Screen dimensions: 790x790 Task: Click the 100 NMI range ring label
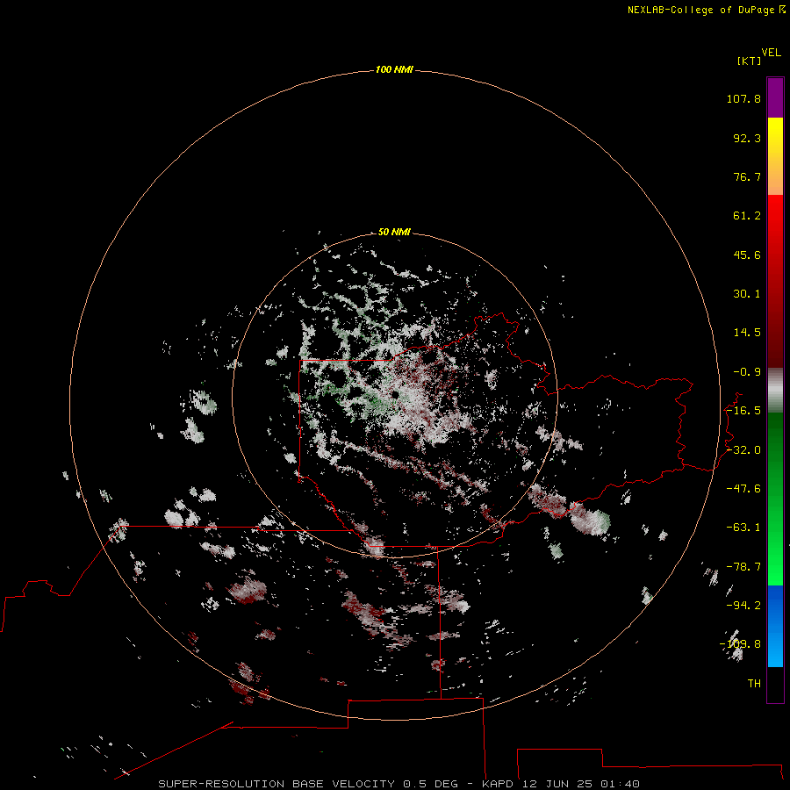(x=394, y=69)
